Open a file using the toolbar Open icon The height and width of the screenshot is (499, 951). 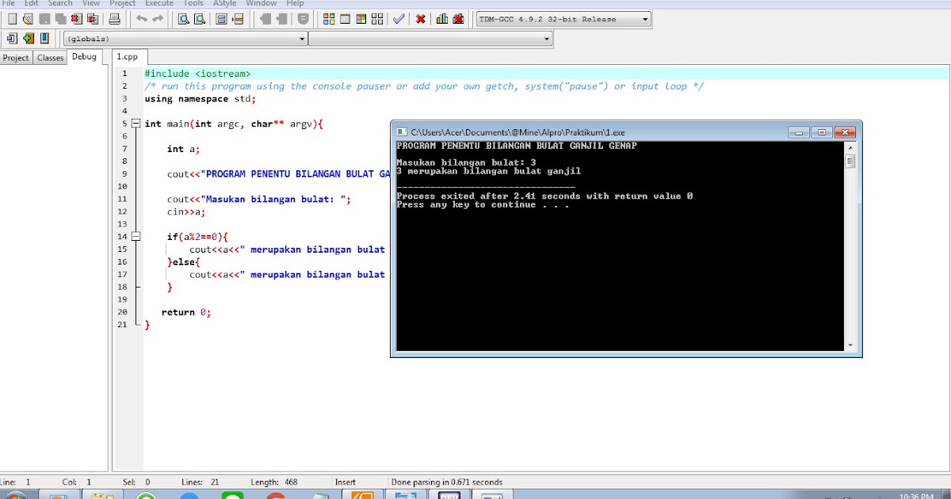click(x=28, y=19)
